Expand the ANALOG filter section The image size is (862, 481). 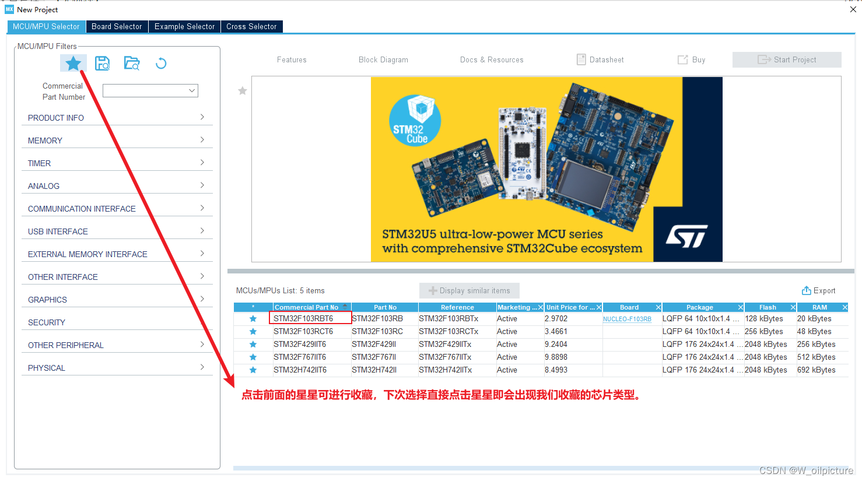117,185
